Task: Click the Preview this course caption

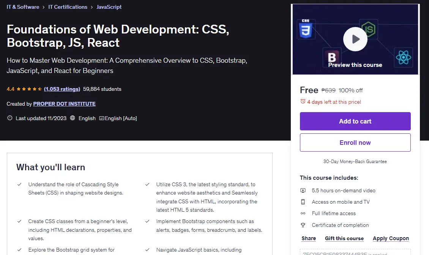Action: 355,65
